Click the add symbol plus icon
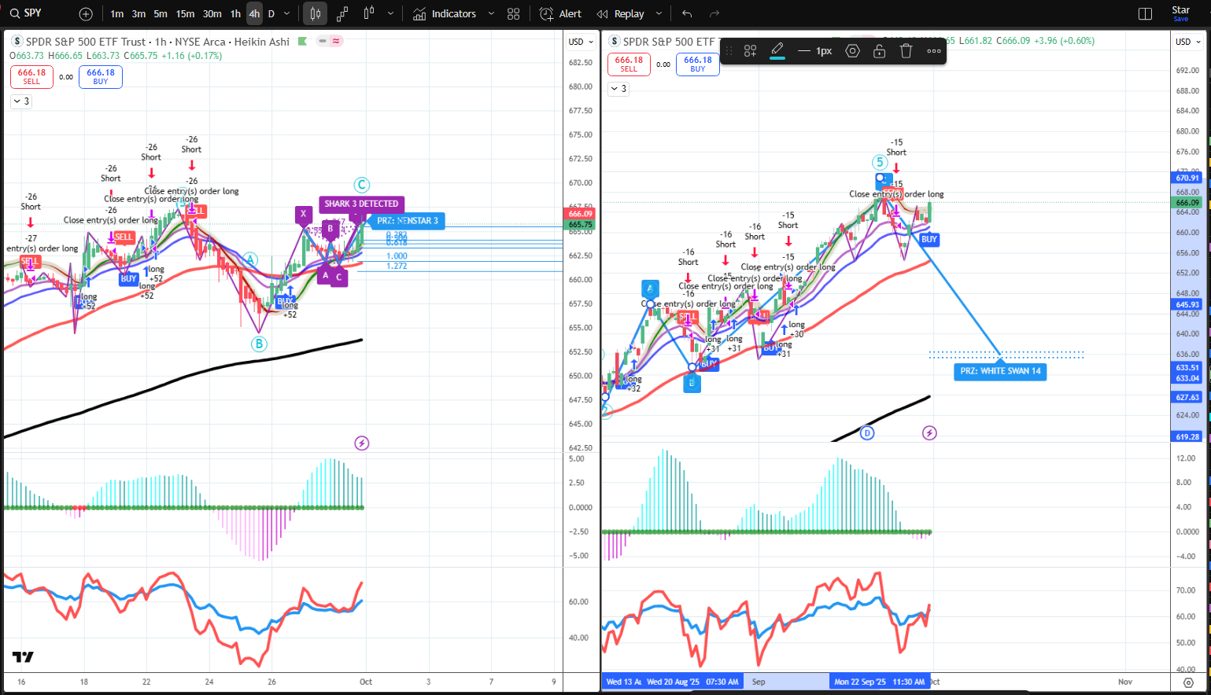 coord(86,14)
